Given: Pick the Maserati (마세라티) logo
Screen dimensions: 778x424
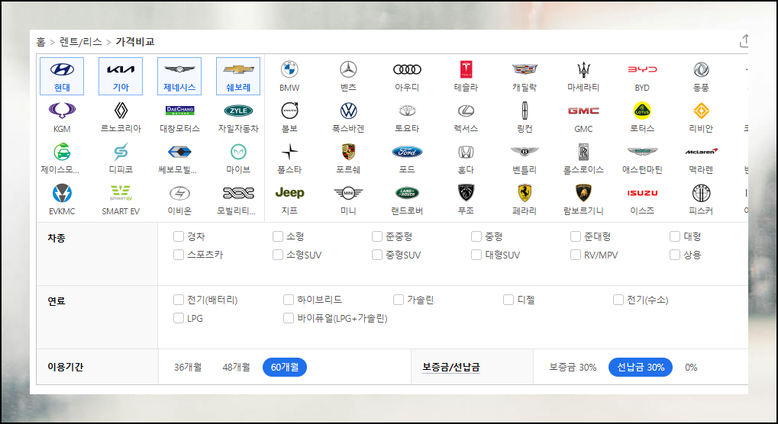Looking at the screenshot, I should point(583,70).
